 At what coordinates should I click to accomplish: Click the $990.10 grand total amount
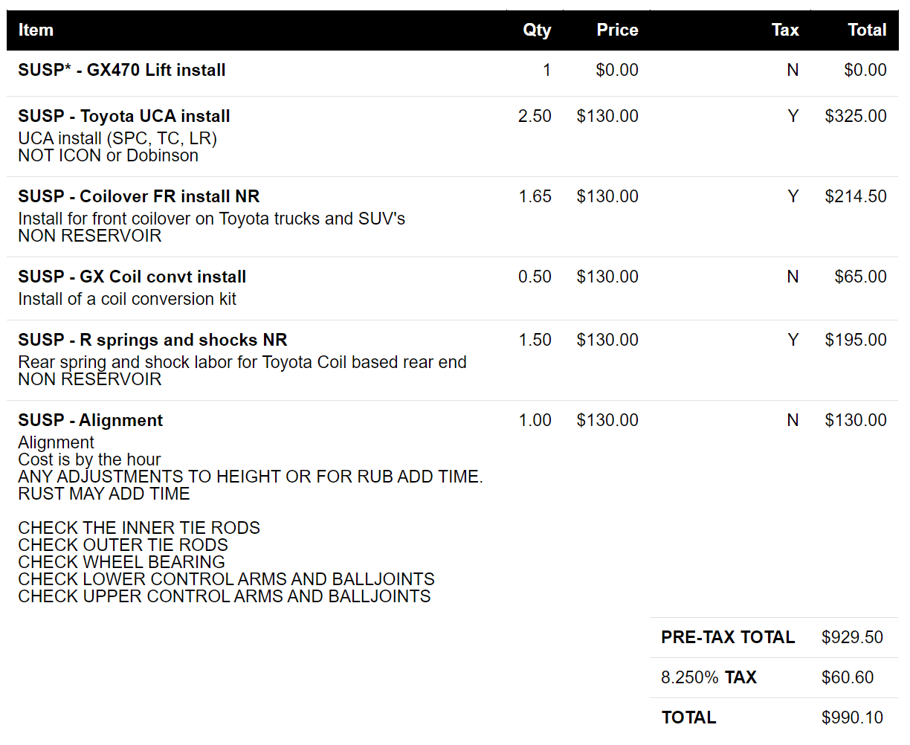852,717
